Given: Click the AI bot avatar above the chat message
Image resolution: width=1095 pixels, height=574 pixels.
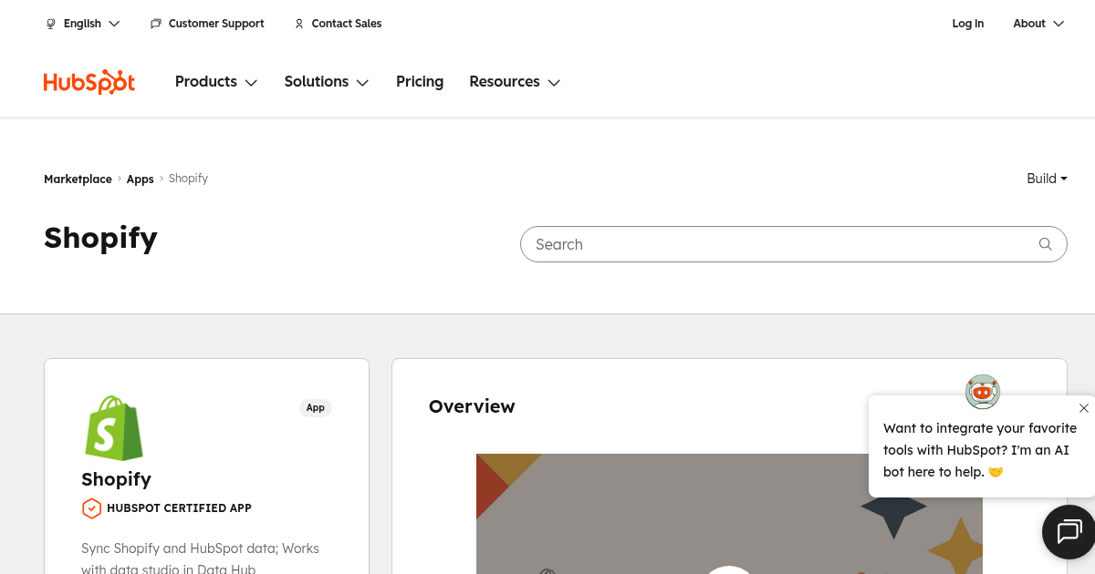Looking at the screenshot, I should [983, 392].
